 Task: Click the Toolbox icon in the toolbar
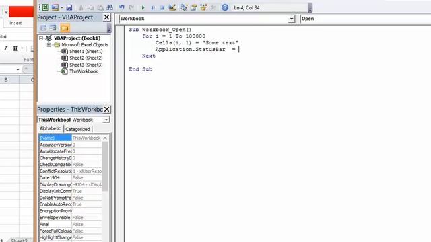[213, 7]
